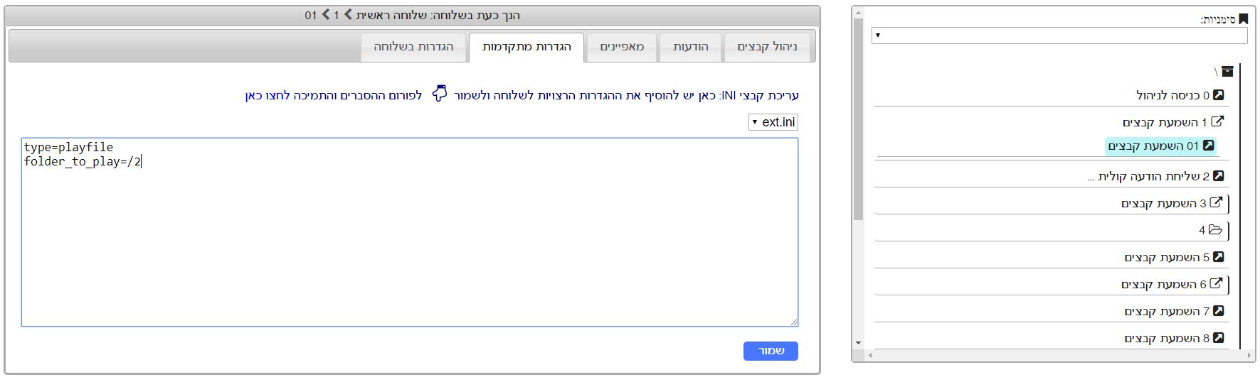
Task: Open the bookmarks (סימניות) dropdown
Action: point(1059,36)
